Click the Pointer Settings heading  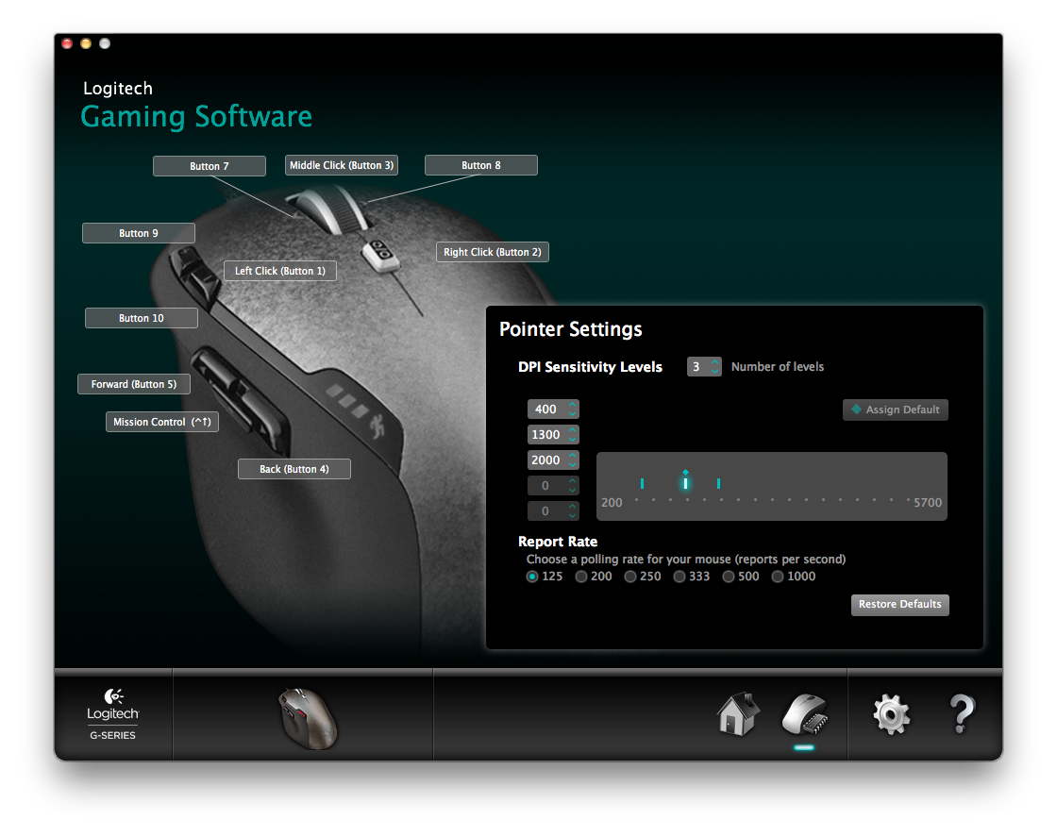pyautogui.click(x=570, y=329)
